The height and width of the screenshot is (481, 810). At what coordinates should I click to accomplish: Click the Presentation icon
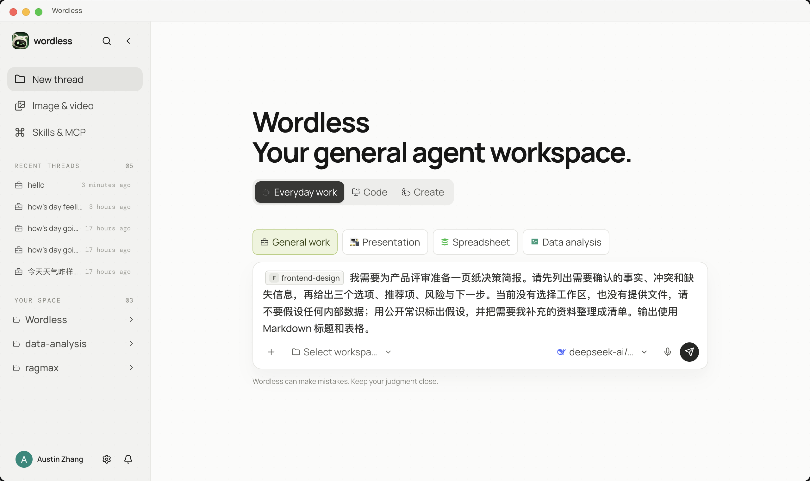tap(354, 242)
